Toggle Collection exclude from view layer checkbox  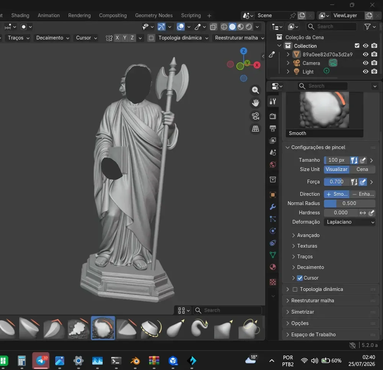(357, 46)
